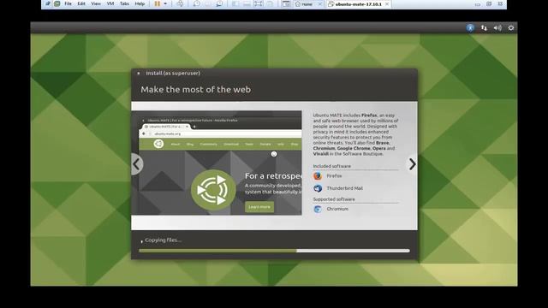Click the show library panel icon
548x308 pixels.
click(235, 3)
